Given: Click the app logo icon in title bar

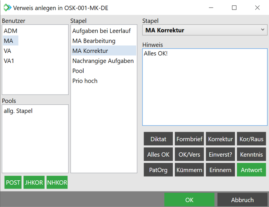Looking at the screenshot, I should 7,8.
